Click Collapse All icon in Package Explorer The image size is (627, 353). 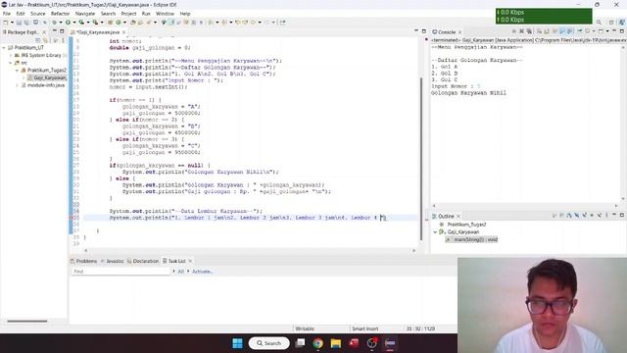click(38, 40)
